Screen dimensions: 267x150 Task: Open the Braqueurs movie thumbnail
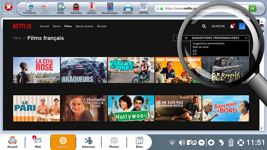[84, 70]
